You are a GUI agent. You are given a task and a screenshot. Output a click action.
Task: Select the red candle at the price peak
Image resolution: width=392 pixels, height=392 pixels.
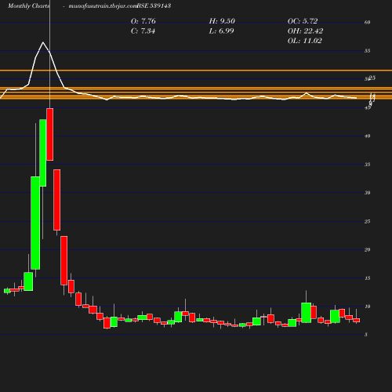(50, 134)
